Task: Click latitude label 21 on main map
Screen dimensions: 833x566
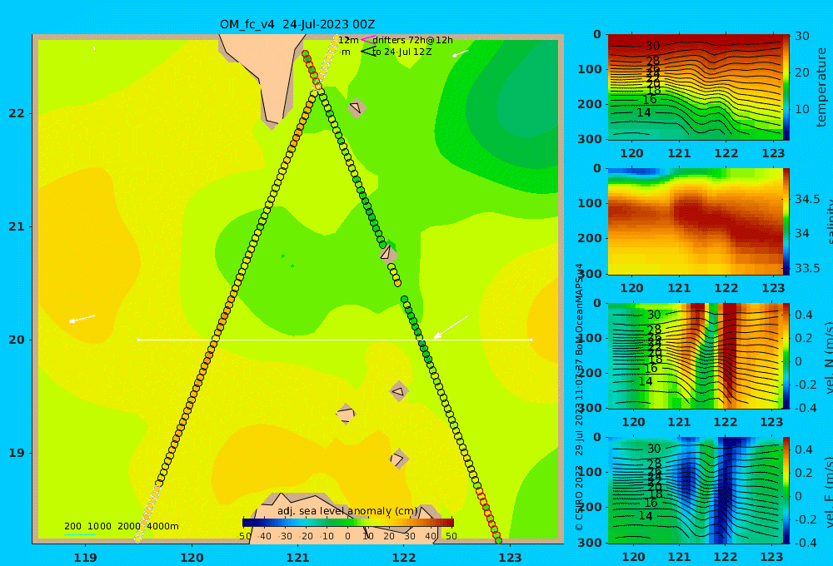Action: (x=17, y=226)
